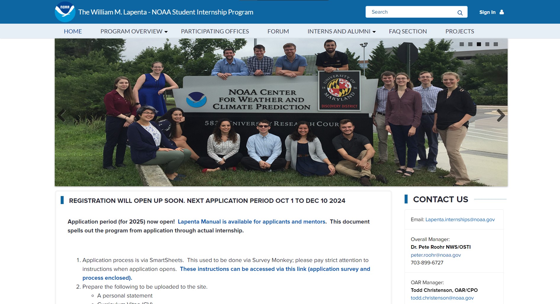Click the peter.roohr@noaa.gov email link
This screenshot has width=560, height=304.
pyautogui.click(x=436, y=255)
